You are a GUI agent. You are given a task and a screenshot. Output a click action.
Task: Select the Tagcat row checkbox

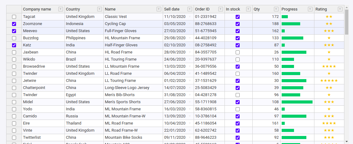[x=14, y=17]
